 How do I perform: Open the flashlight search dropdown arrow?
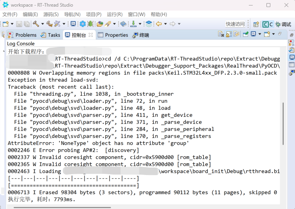(x=114, y=24)
